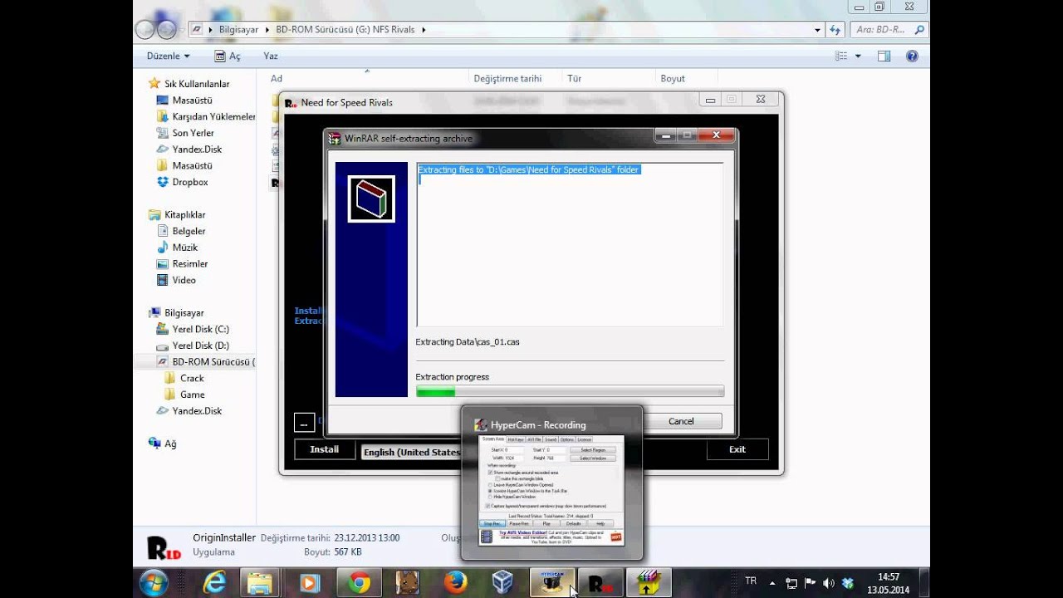The height and width of the screenshot is (598, 1063).
Task: Click the Explorer search field
Action: [x=888, y=29]
